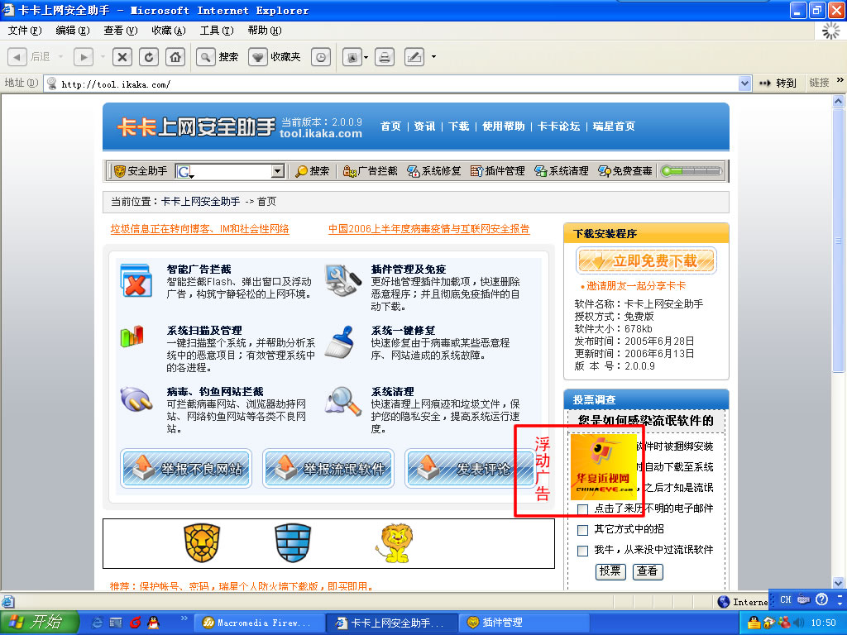The height and width of the screenshot is (635, 847).
Task: Click the 系统扫描及管理 bar chart icon
Action: pos(132,336)
